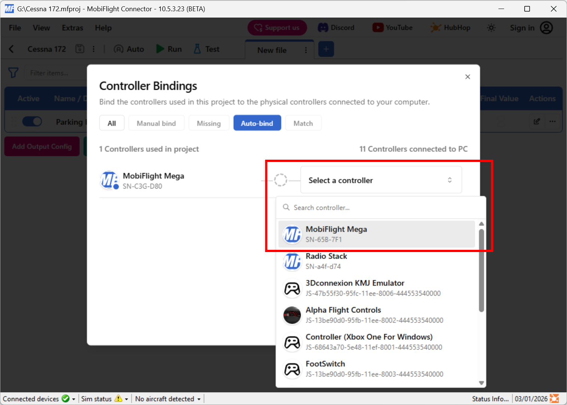This screenshot has height=405, width=567.
Task: Select the Auto-bind filter option
Action: click(x=257, y=123)
